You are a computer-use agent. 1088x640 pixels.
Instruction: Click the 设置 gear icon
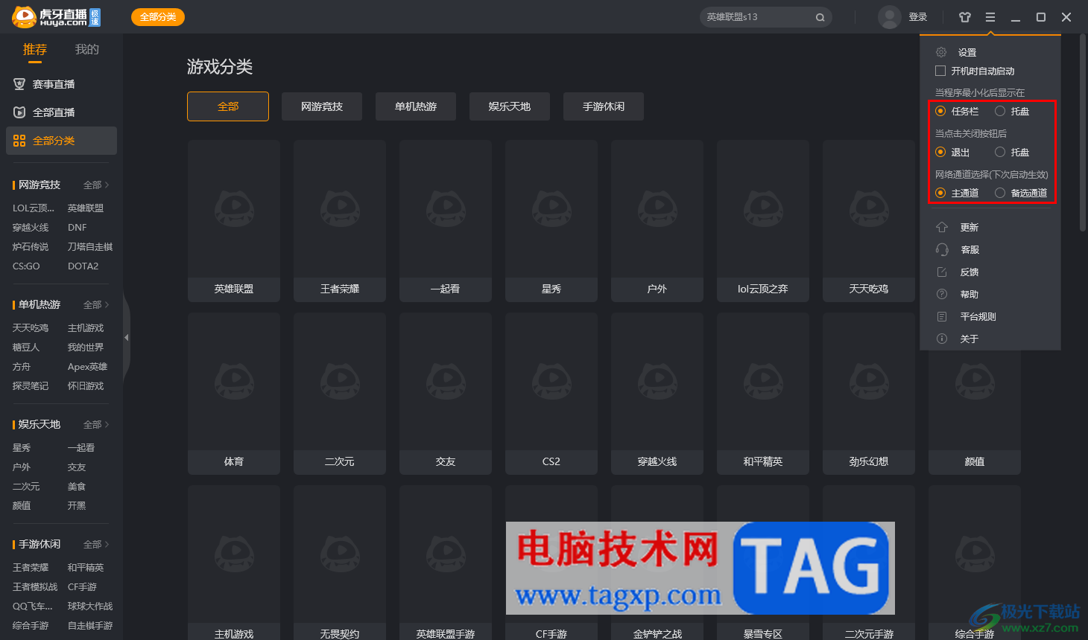click(x=941, y=52)
